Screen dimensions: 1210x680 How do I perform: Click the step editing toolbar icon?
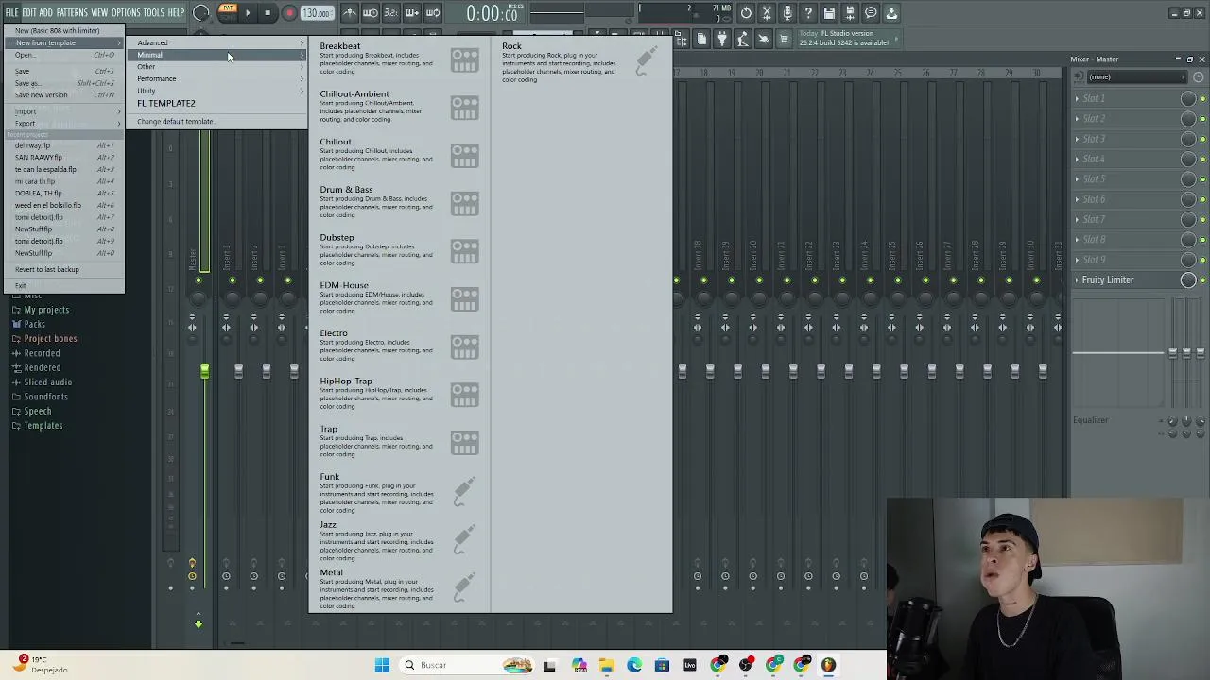coord(412,13)
